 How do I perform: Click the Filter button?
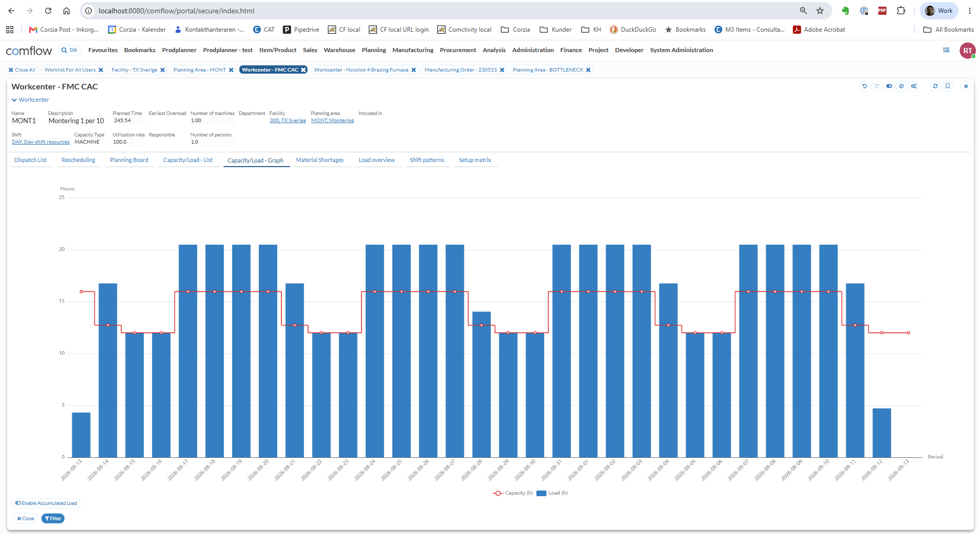tap(53, 519)
